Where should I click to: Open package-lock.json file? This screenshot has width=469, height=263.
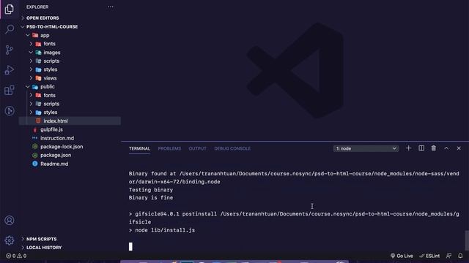[x=62, y=147]
